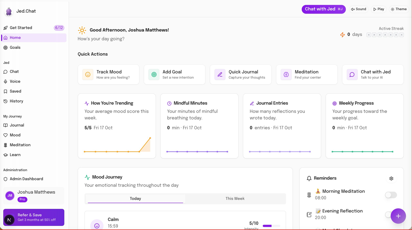The image size is (412, 230).
Task: Toggle the Evening Reflection reminder switch
Action: (x=388, y=215)
